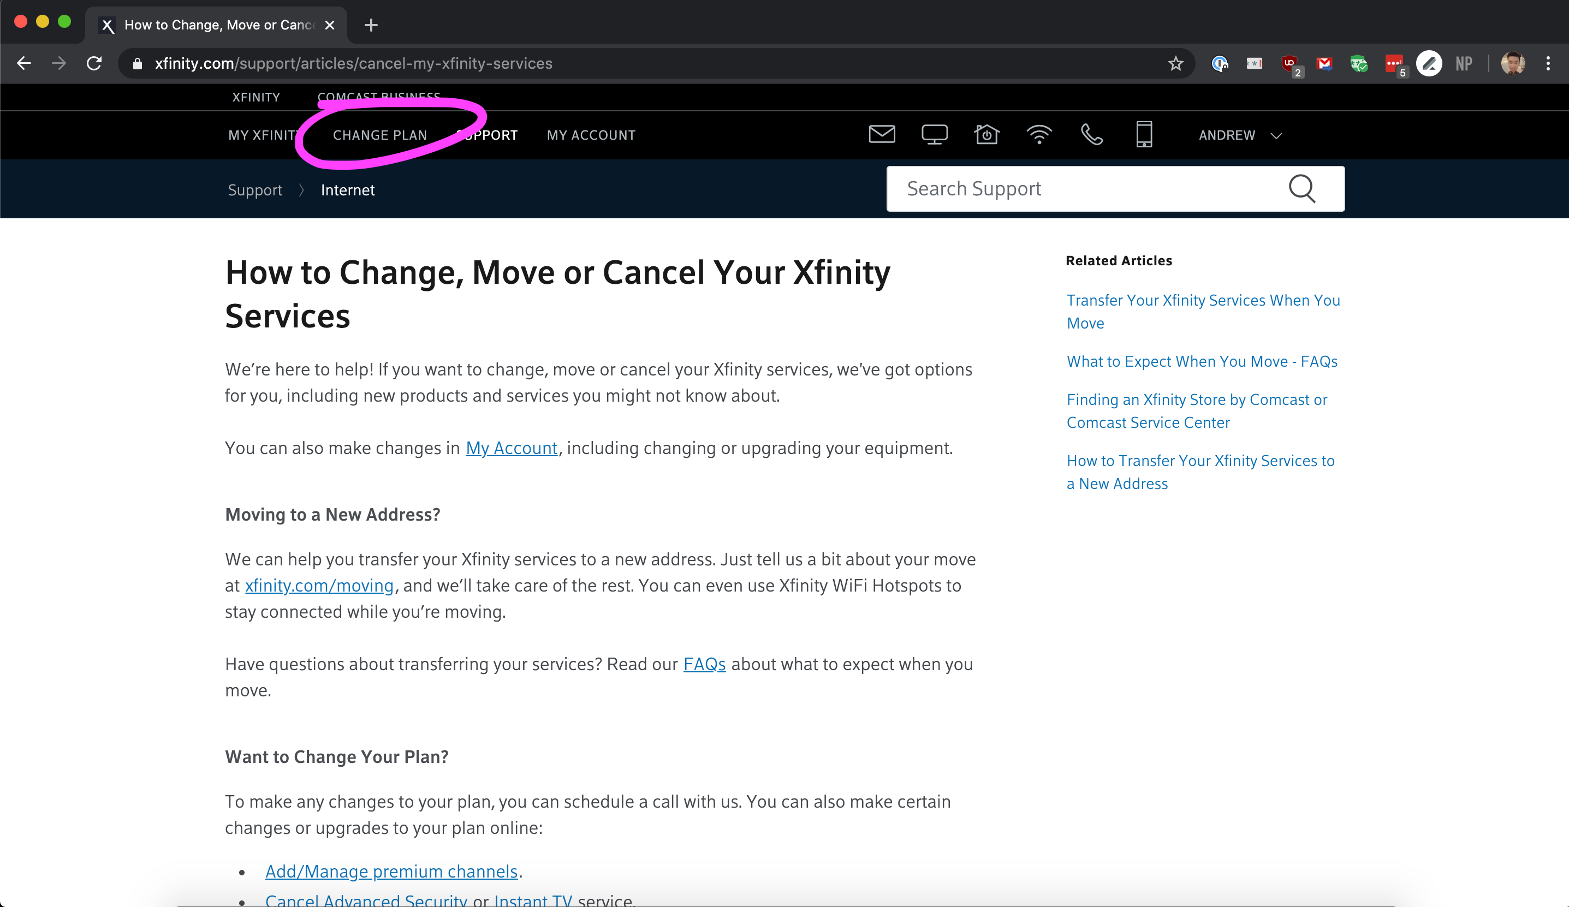Open the pen-shaped extension icon
Viewport: 1569px width, 907px height.
tap(1429, 63)
